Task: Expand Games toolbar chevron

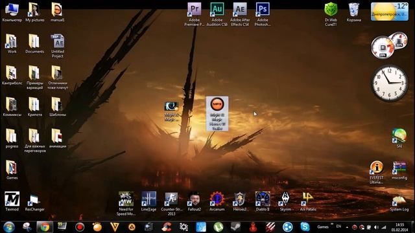Action: (332, 225)
